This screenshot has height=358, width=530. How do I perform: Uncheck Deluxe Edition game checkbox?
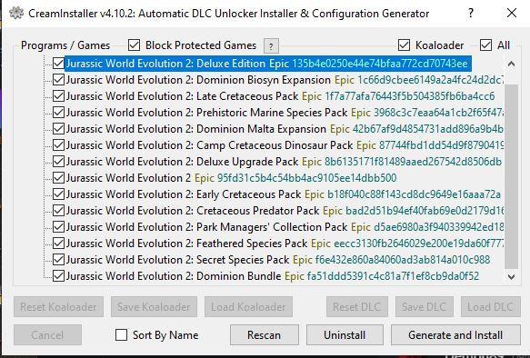point(58,64)
